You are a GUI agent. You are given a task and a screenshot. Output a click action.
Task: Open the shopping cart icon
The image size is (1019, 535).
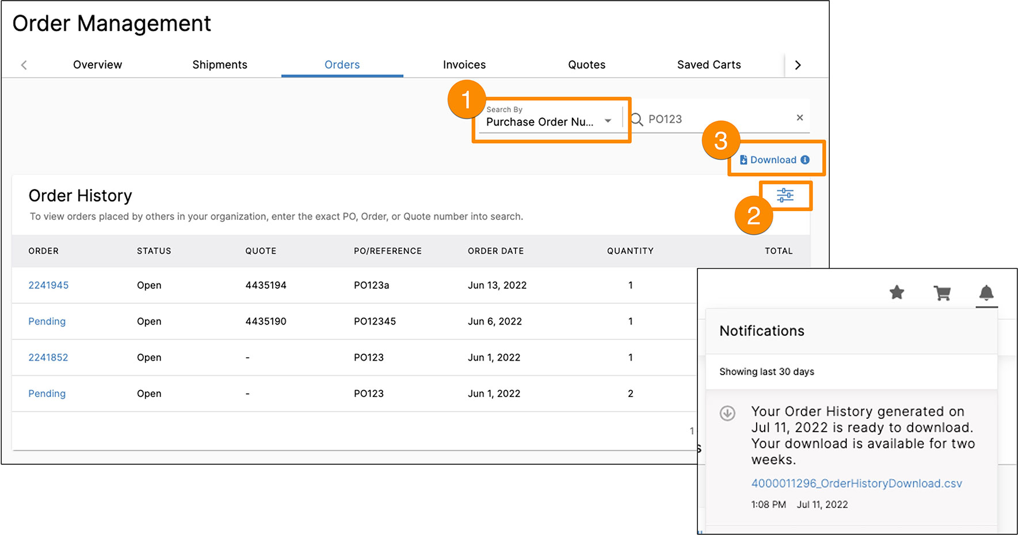942,293
